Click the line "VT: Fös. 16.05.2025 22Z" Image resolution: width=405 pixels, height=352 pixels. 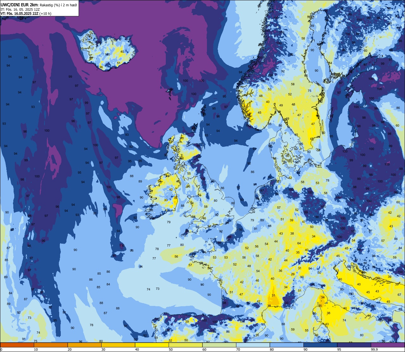click(x=20, y=14)
